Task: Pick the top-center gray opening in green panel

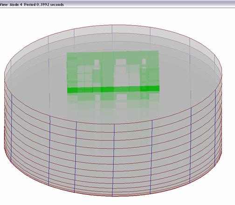Action: click(121, 61)
